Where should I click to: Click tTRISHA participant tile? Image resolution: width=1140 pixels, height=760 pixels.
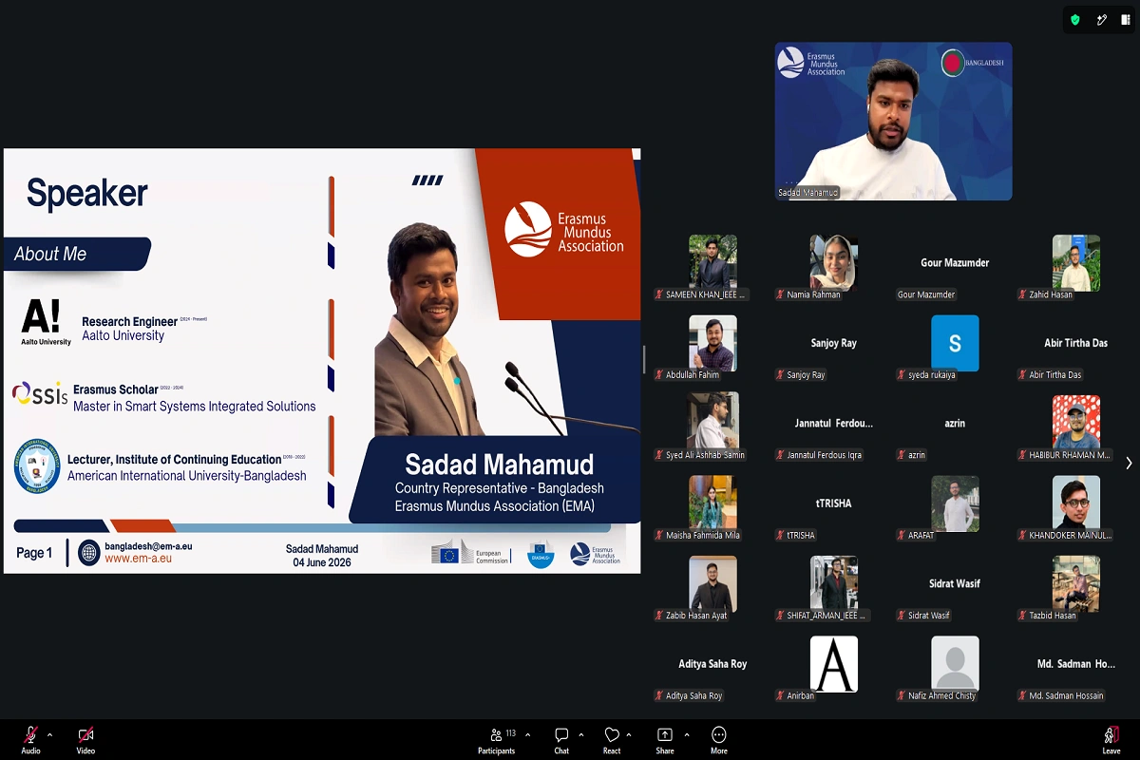click(x=834, y=508)
